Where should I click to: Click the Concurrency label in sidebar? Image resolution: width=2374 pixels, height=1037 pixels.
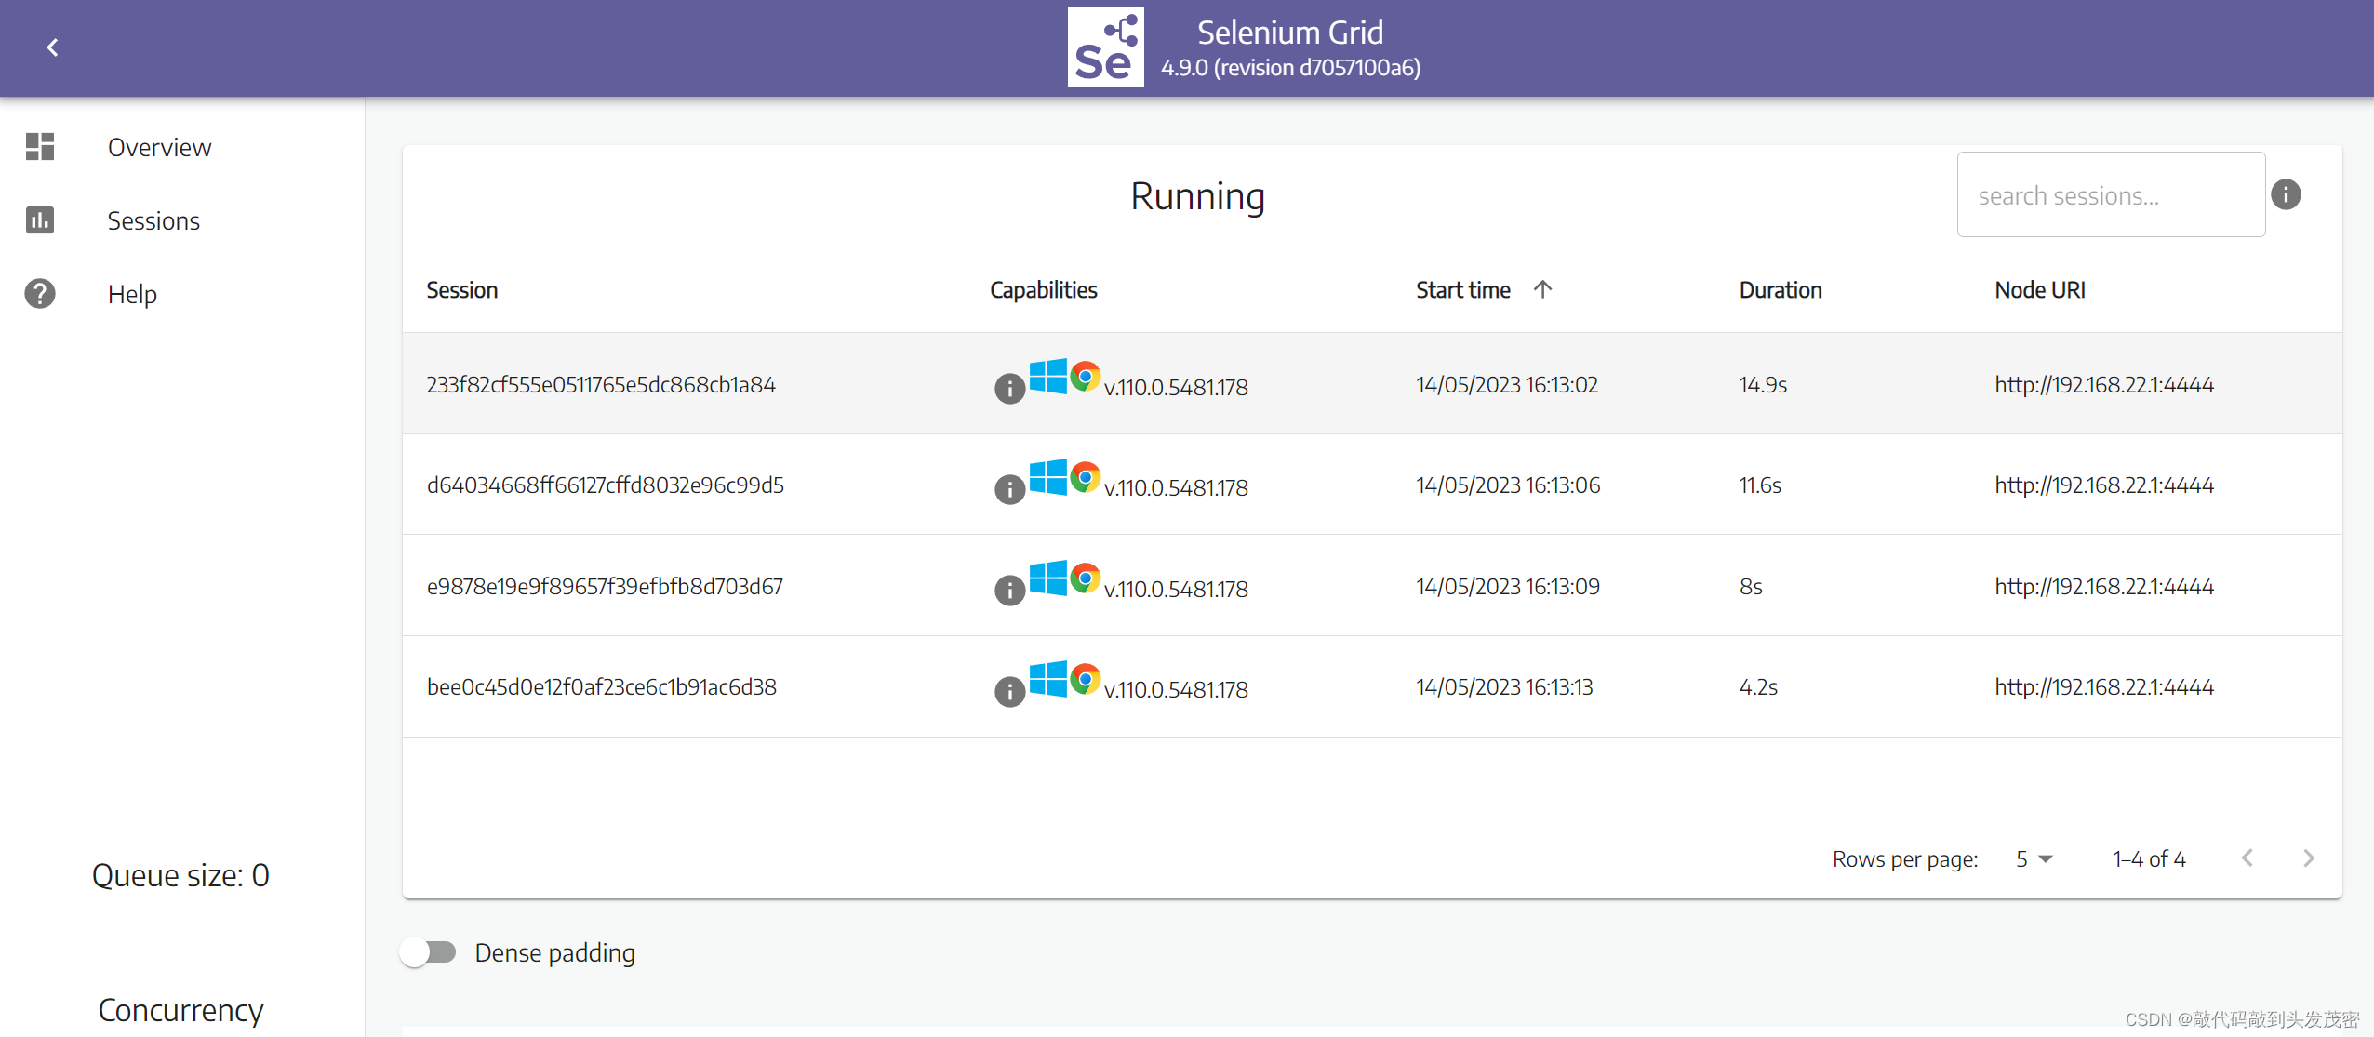click(x=180, y=1010)
